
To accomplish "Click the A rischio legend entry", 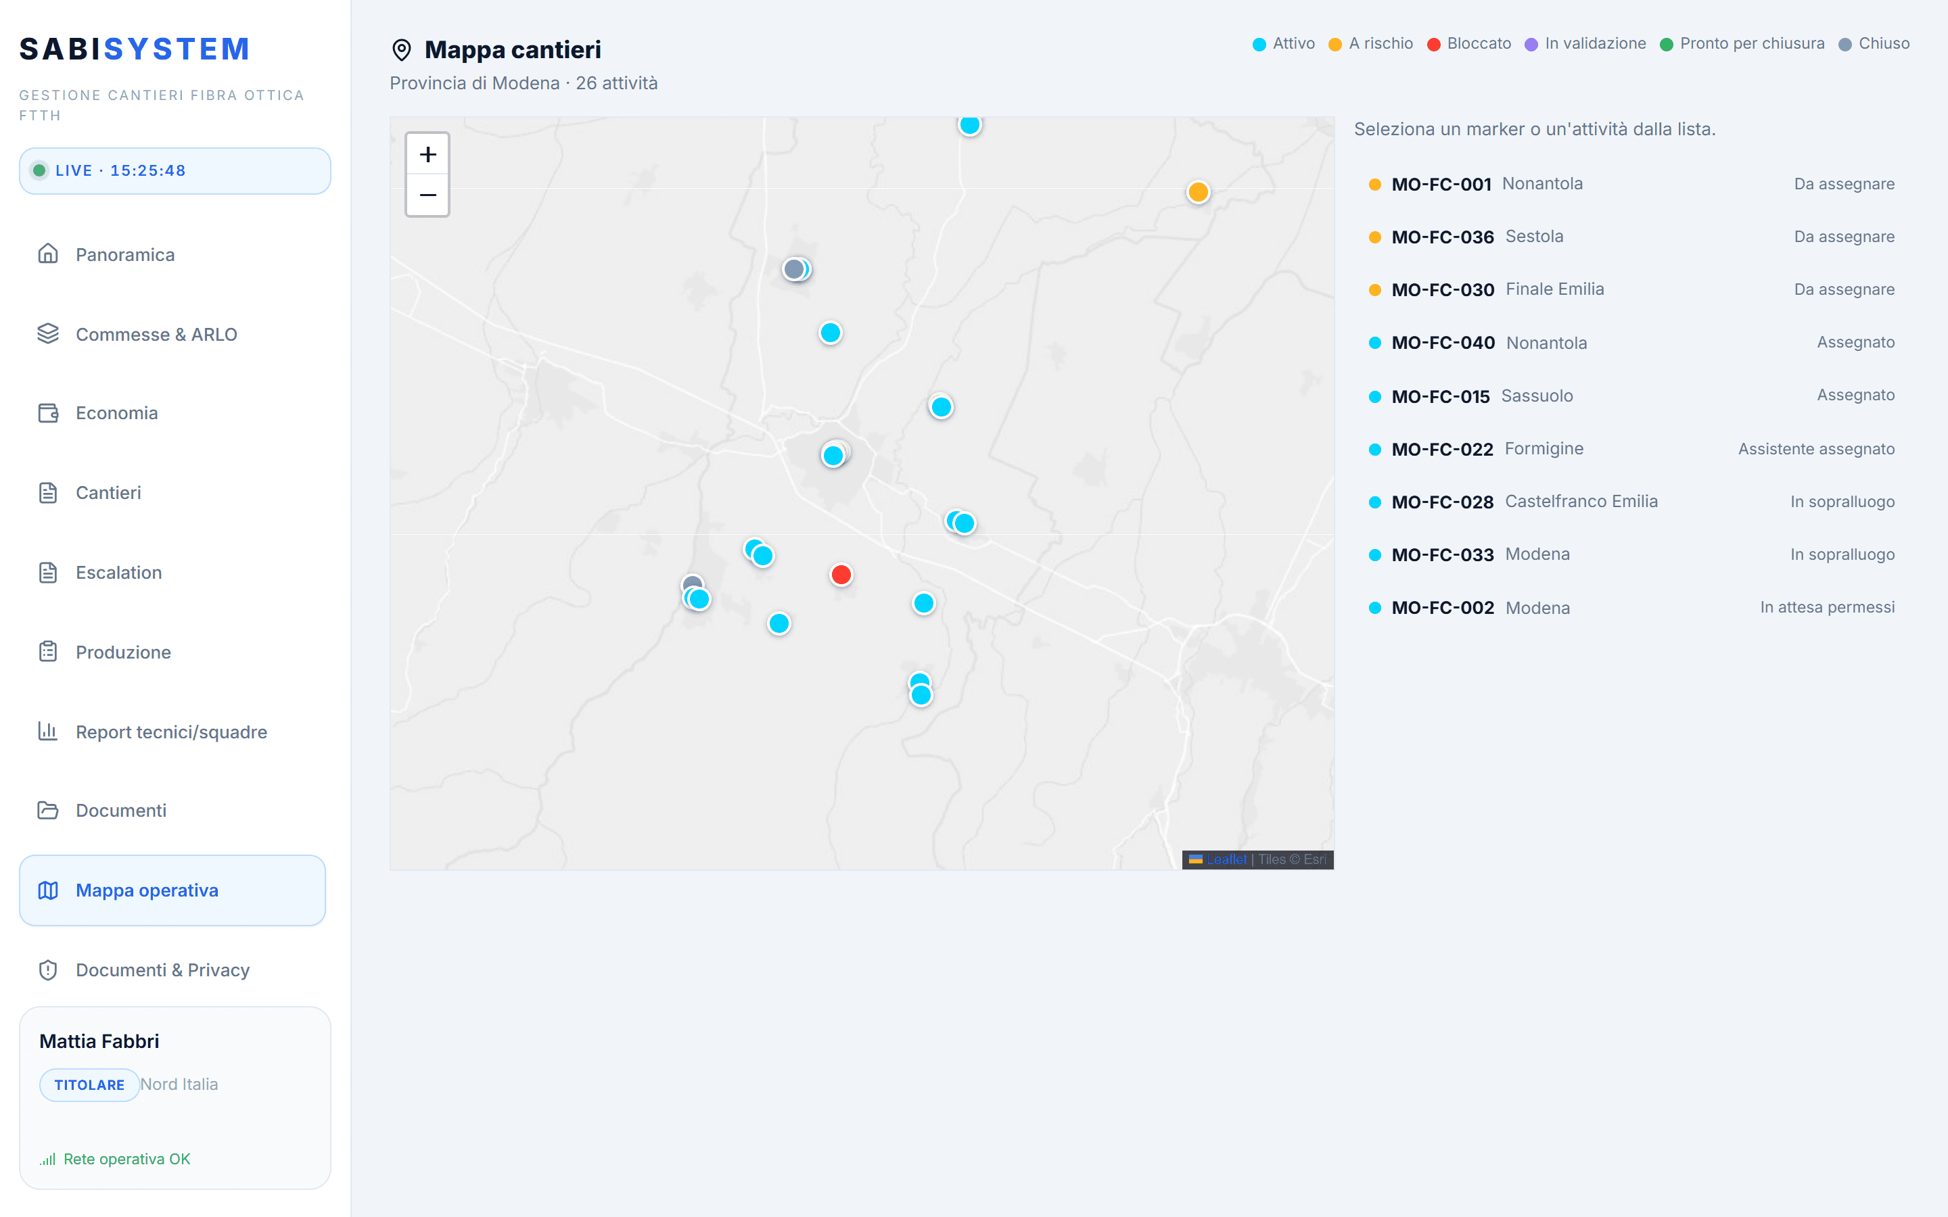I will click(x=1370, y=43).
